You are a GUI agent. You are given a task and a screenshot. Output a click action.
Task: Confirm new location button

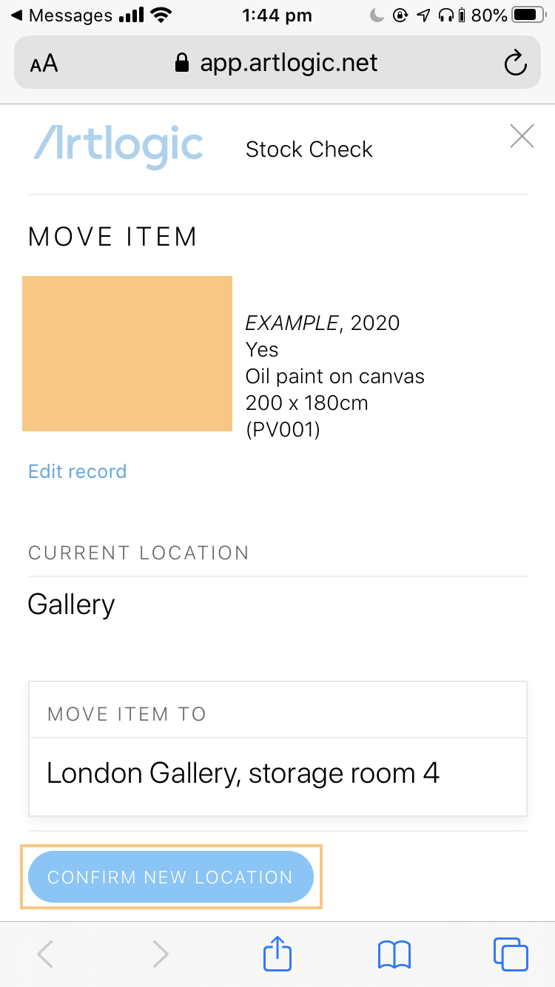coord(171,877)
